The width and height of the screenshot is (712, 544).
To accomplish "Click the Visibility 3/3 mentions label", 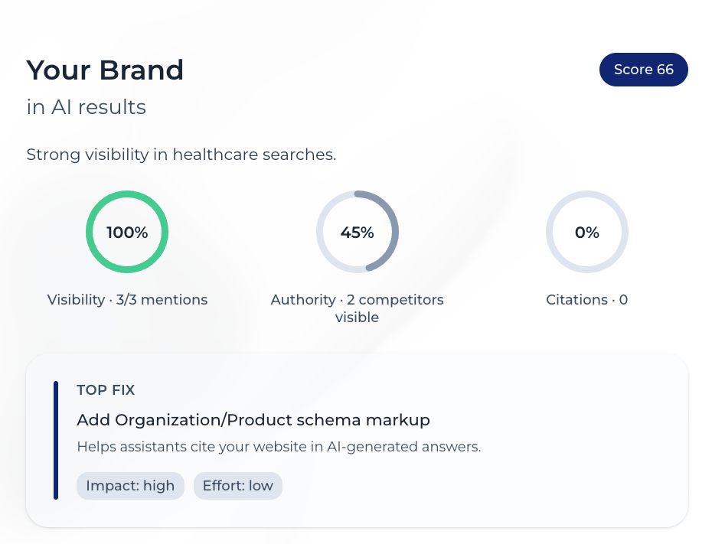I will coord(127,299).
